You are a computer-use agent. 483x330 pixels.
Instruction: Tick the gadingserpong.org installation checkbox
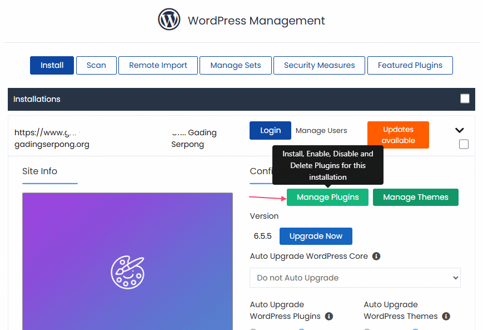click(x=464, y=144)
